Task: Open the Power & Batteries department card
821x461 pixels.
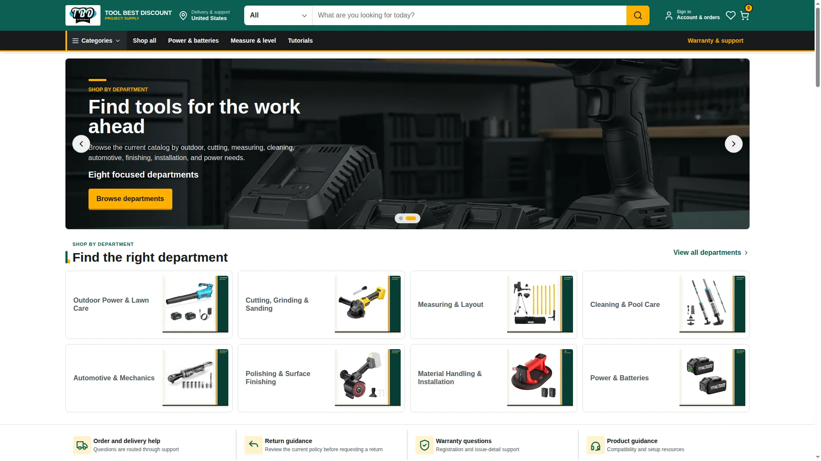Action: point(666,378)
